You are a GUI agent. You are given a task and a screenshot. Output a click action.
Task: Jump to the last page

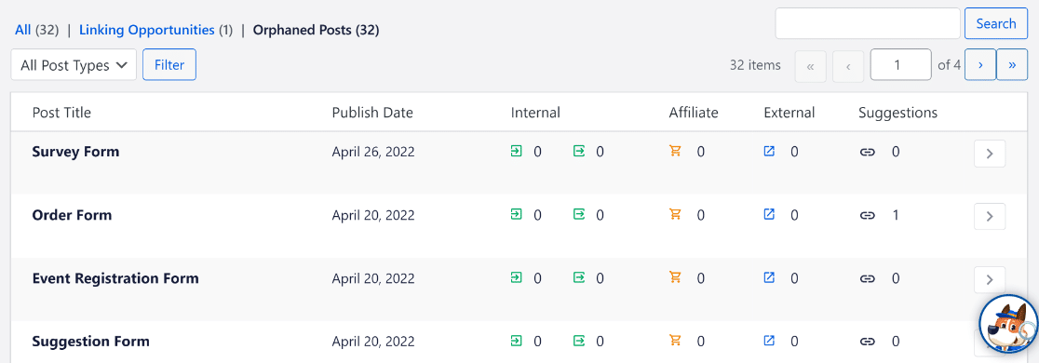[x=1012, y=65]
